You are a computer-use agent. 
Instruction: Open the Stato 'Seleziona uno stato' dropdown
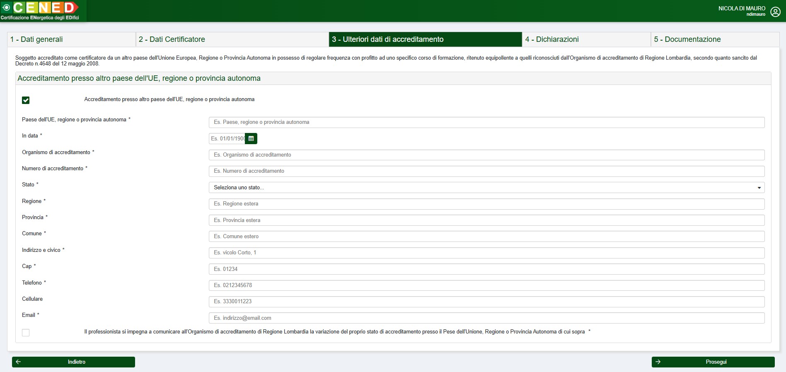click(x=486, y=188)
